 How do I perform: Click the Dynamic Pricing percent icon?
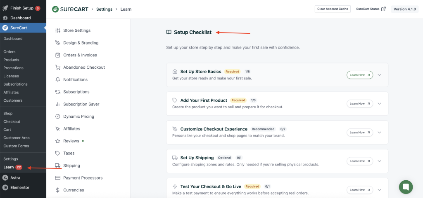tap(57, 116)
